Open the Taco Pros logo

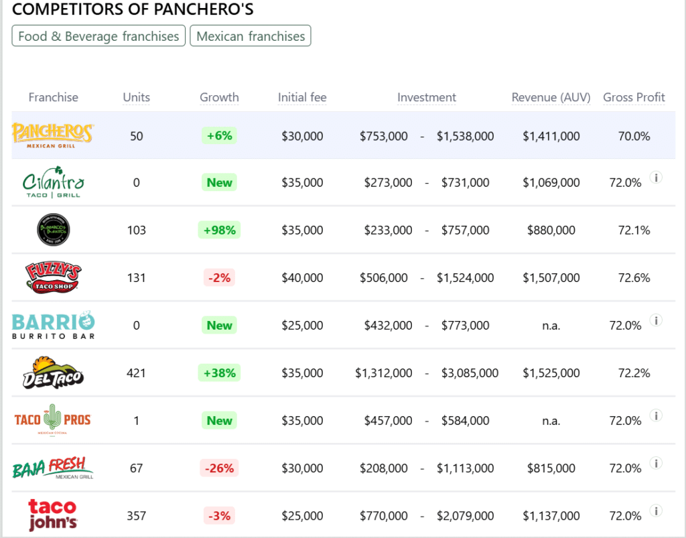[x=52, y=420]
